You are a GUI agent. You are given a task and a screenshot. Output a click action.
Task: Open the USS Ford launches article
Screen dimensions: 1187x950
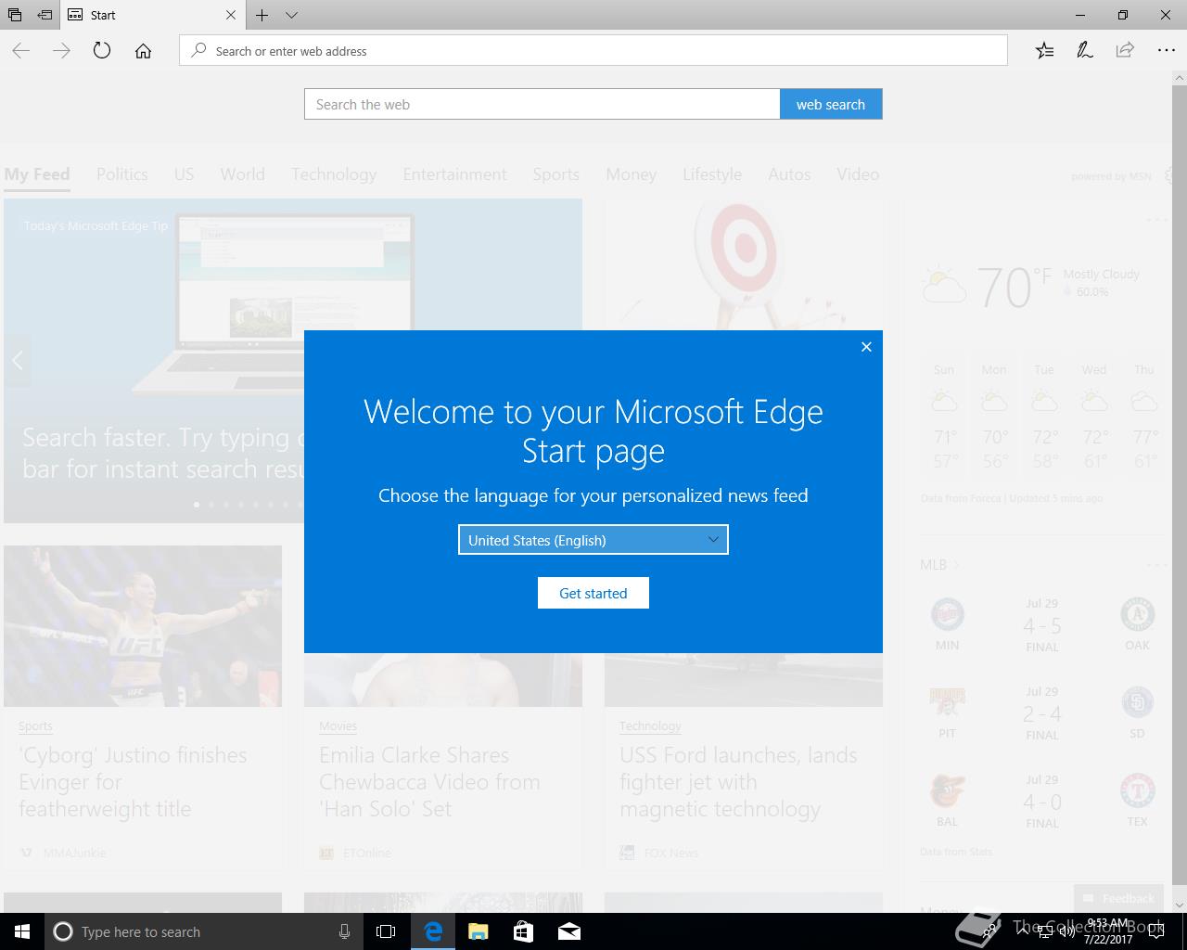click(738, 782)
